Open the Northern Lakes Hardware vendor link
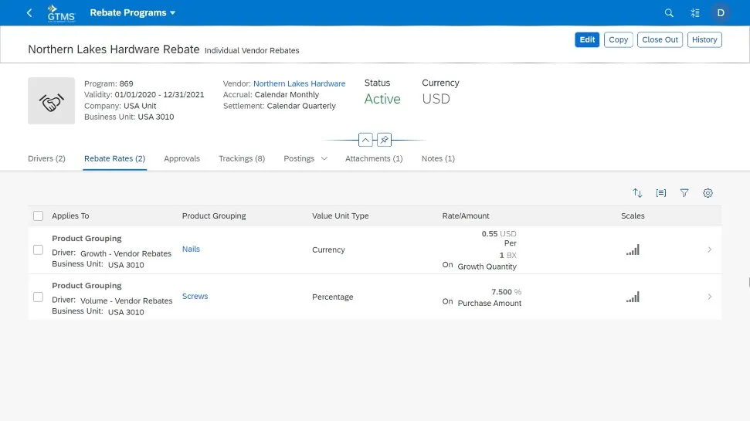Screen dimensions: 750x421 click(299, 83)
